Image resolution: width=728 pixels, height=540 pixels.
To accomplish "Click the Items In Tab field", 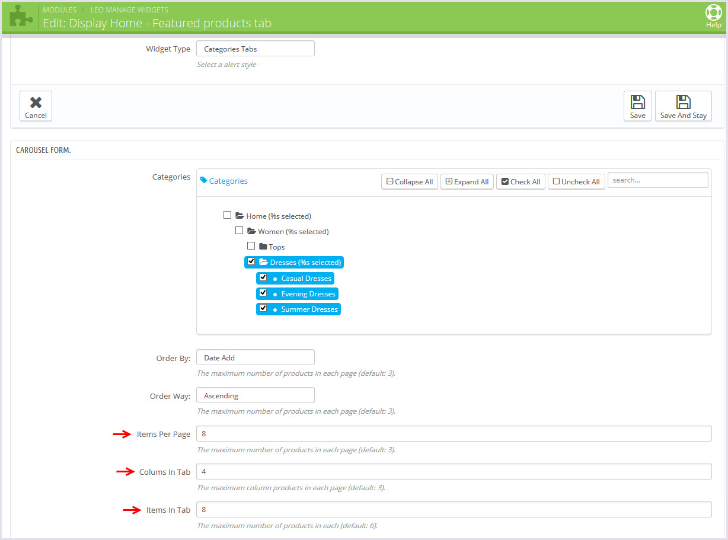I will click(454, 510).
